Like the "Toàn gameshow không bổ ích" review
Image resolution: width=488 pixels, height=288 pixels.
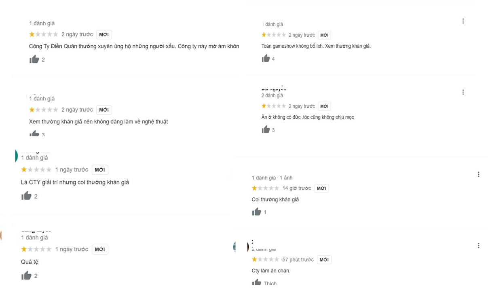266,59
